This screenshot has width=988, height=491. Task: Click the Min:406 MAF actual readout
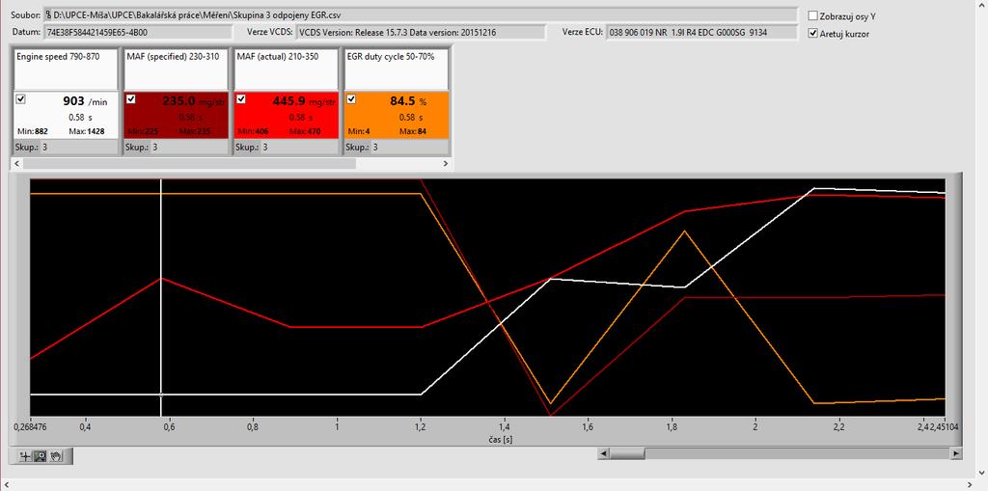point(254,131)
